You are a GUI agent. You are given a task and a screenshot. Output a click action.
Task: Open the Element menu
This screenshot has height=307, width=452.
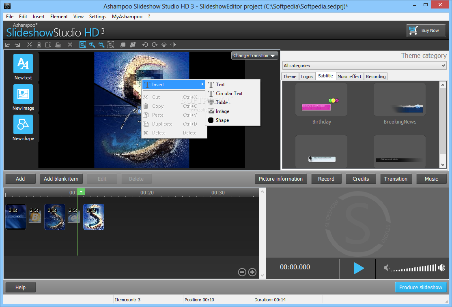[59, 16]
